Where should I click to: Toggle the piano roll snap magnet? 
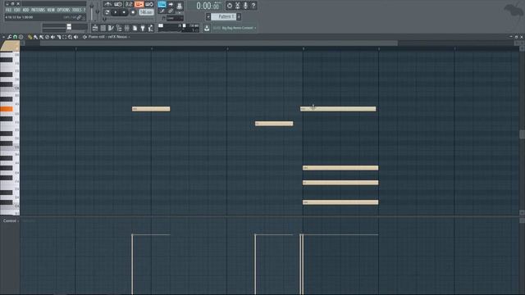tap(15, 37)
